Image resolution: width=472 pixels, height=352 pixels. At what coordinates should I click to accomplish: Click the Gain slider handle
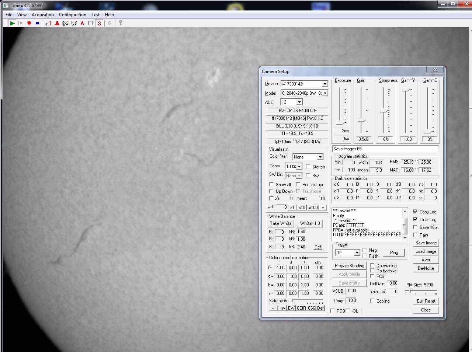point(361,121)
